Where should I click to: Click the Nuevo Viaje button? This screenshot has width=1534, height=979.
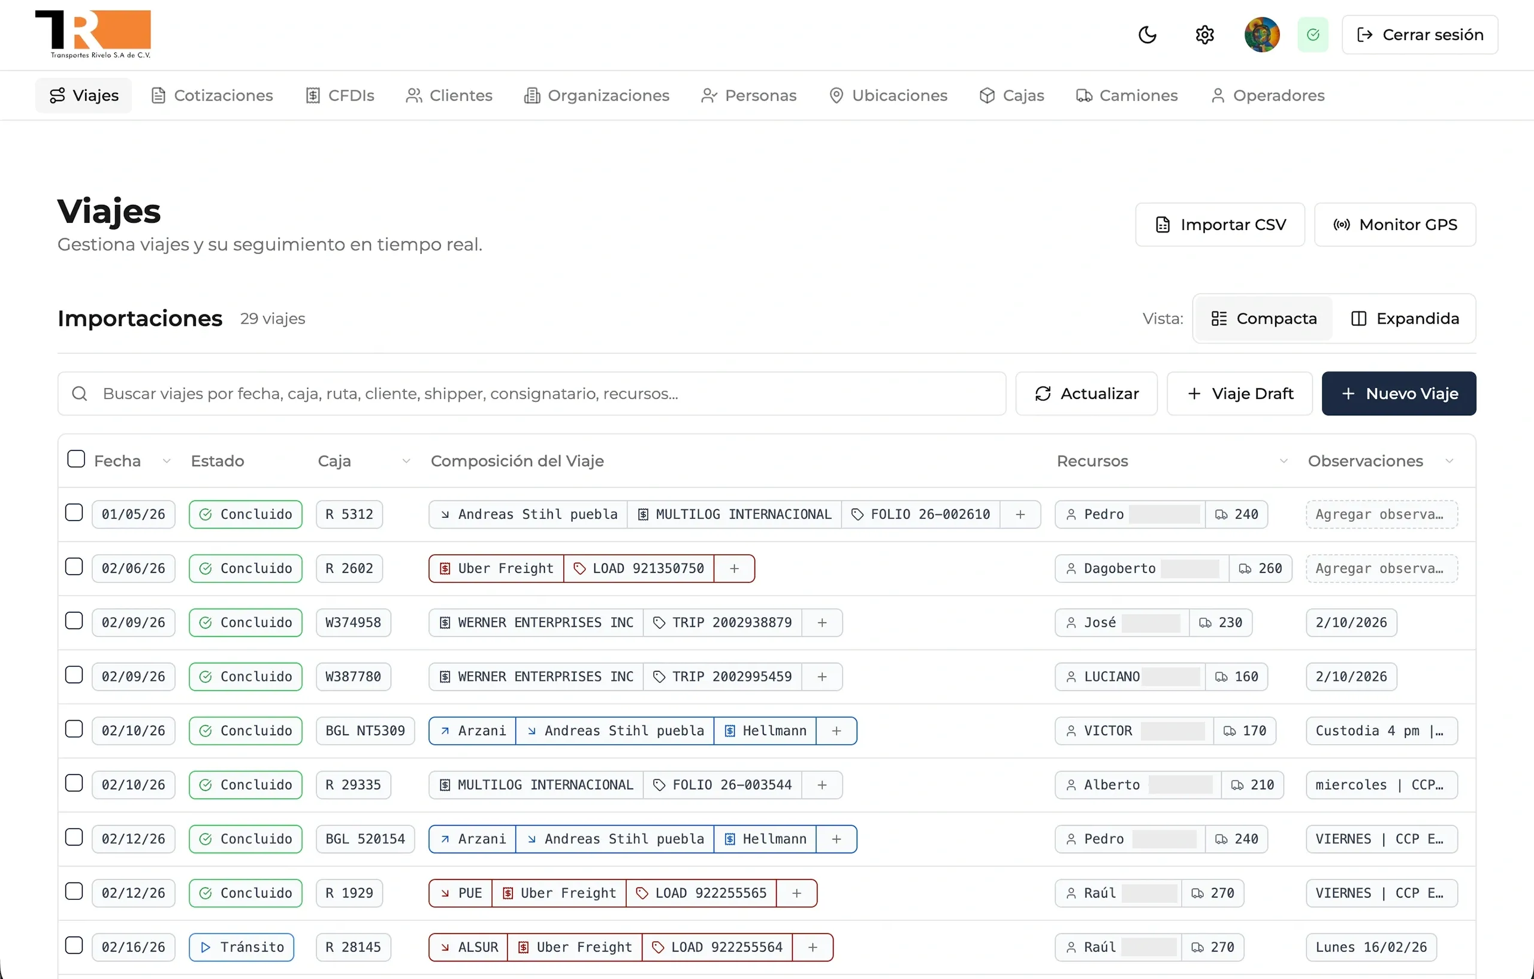[x=1399, y=394]
